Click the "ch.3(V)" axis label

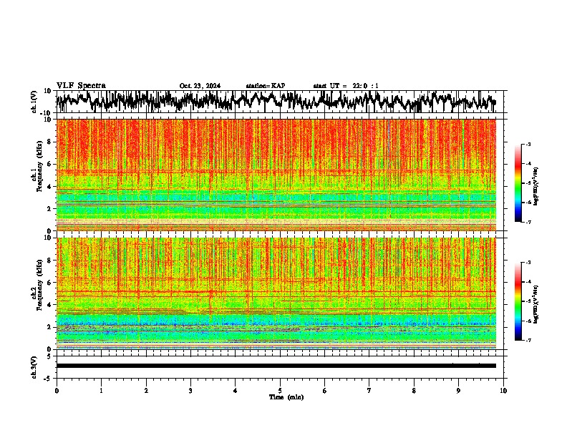34,367
